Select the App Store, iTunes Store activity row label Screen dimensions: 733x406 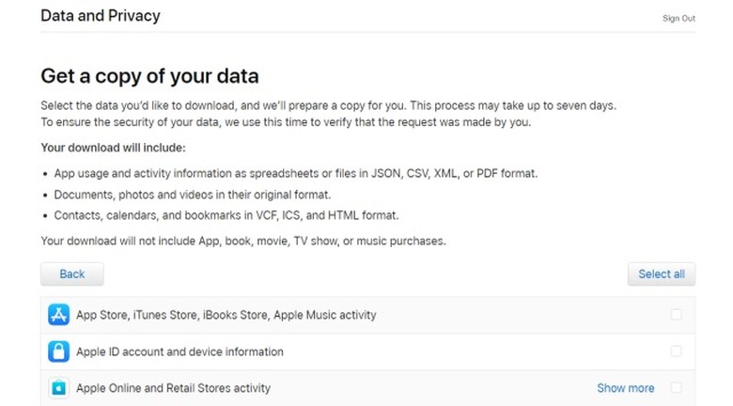226,316
